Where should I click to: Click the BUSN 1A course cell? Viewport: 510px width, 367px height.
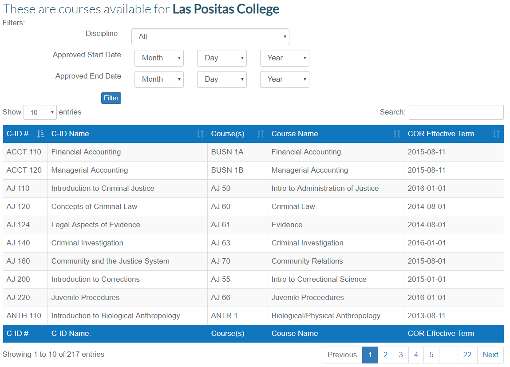point(238,152)
